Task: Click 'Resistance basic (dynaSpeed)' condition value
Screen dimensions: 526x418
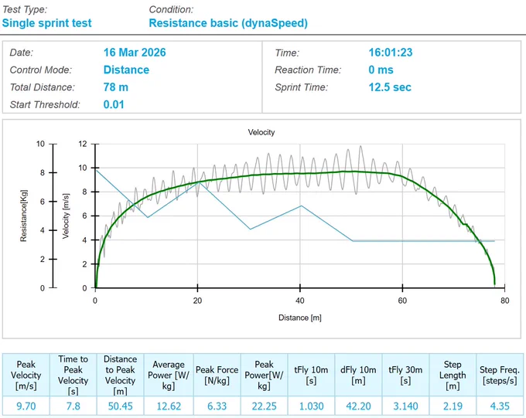Action: 228,23
